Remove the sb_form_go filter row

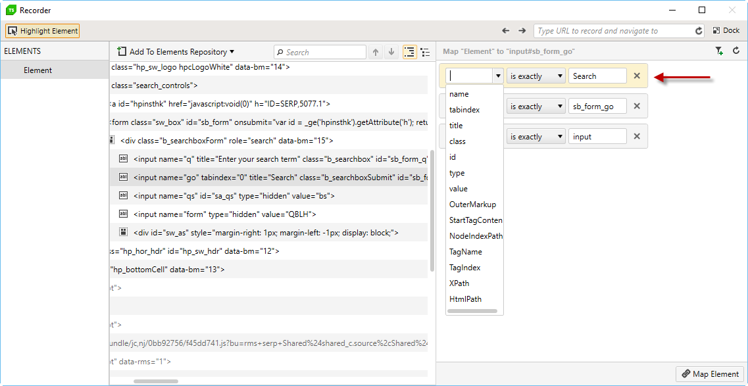click(637, 107)
